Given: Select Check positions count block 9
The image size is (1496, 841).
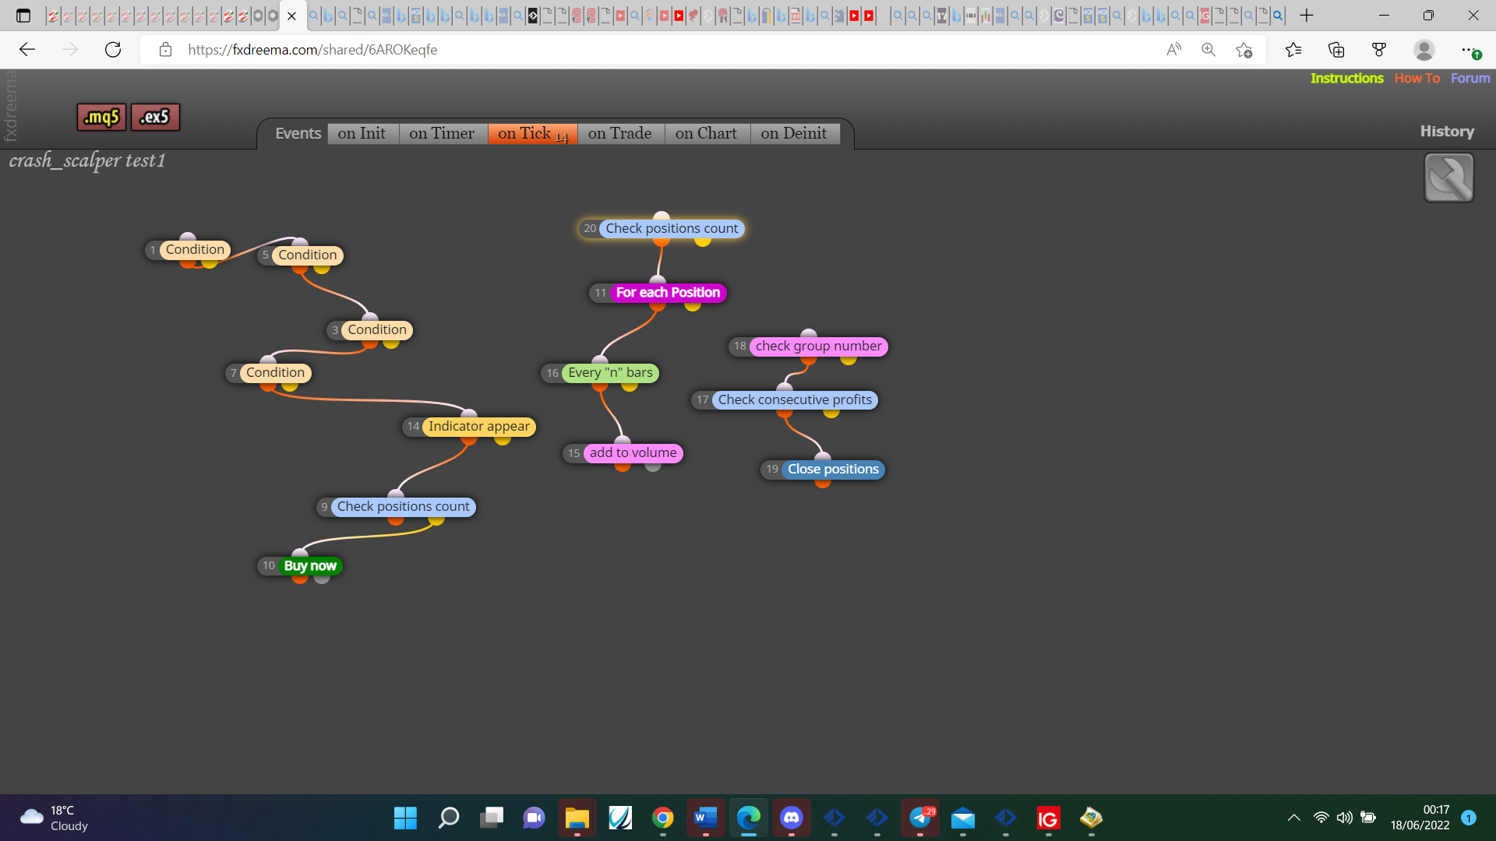Looking at the screenshot, I should click(403, 506).
